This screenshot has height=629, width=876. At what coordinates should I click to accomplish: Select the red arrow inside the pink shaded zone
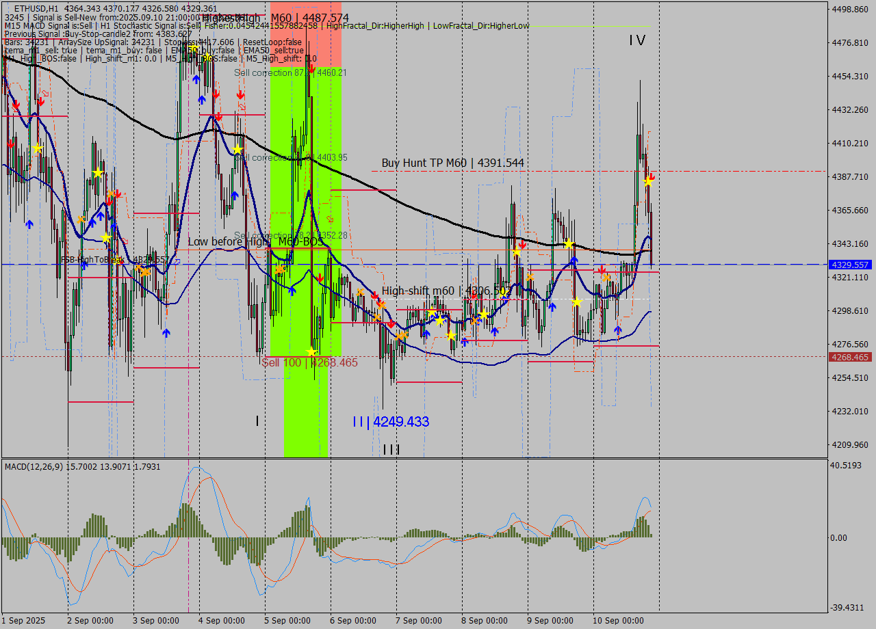click(x=311, y=69)
